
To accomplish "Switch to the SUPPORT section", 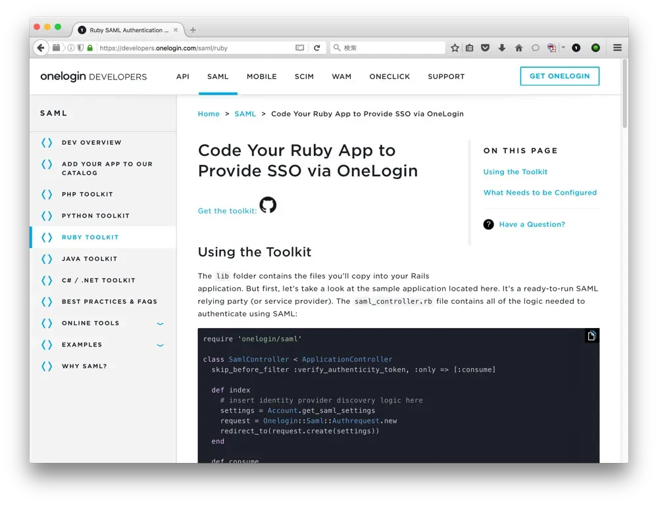I will 446,76.
